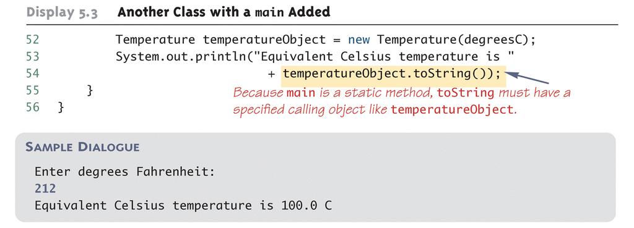Click 'Temperature(degreesC)' constructor call

coord(456,40)
